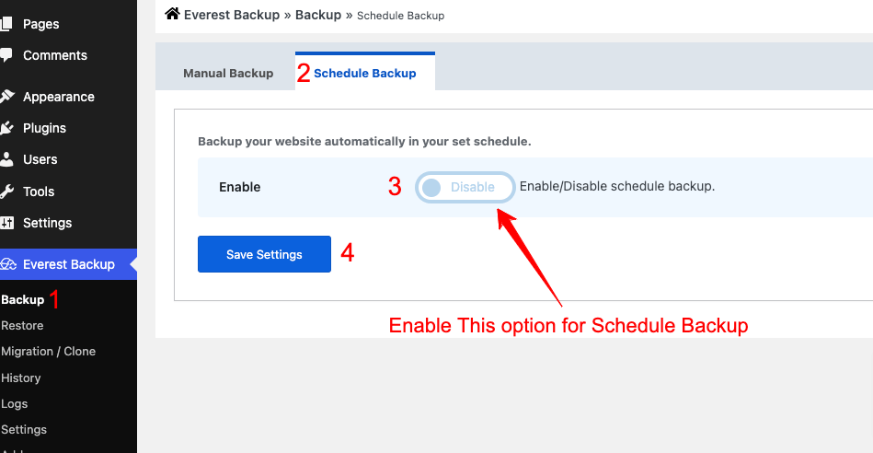
Task: Click the Tools wrench icon
Action: [6, 192]
